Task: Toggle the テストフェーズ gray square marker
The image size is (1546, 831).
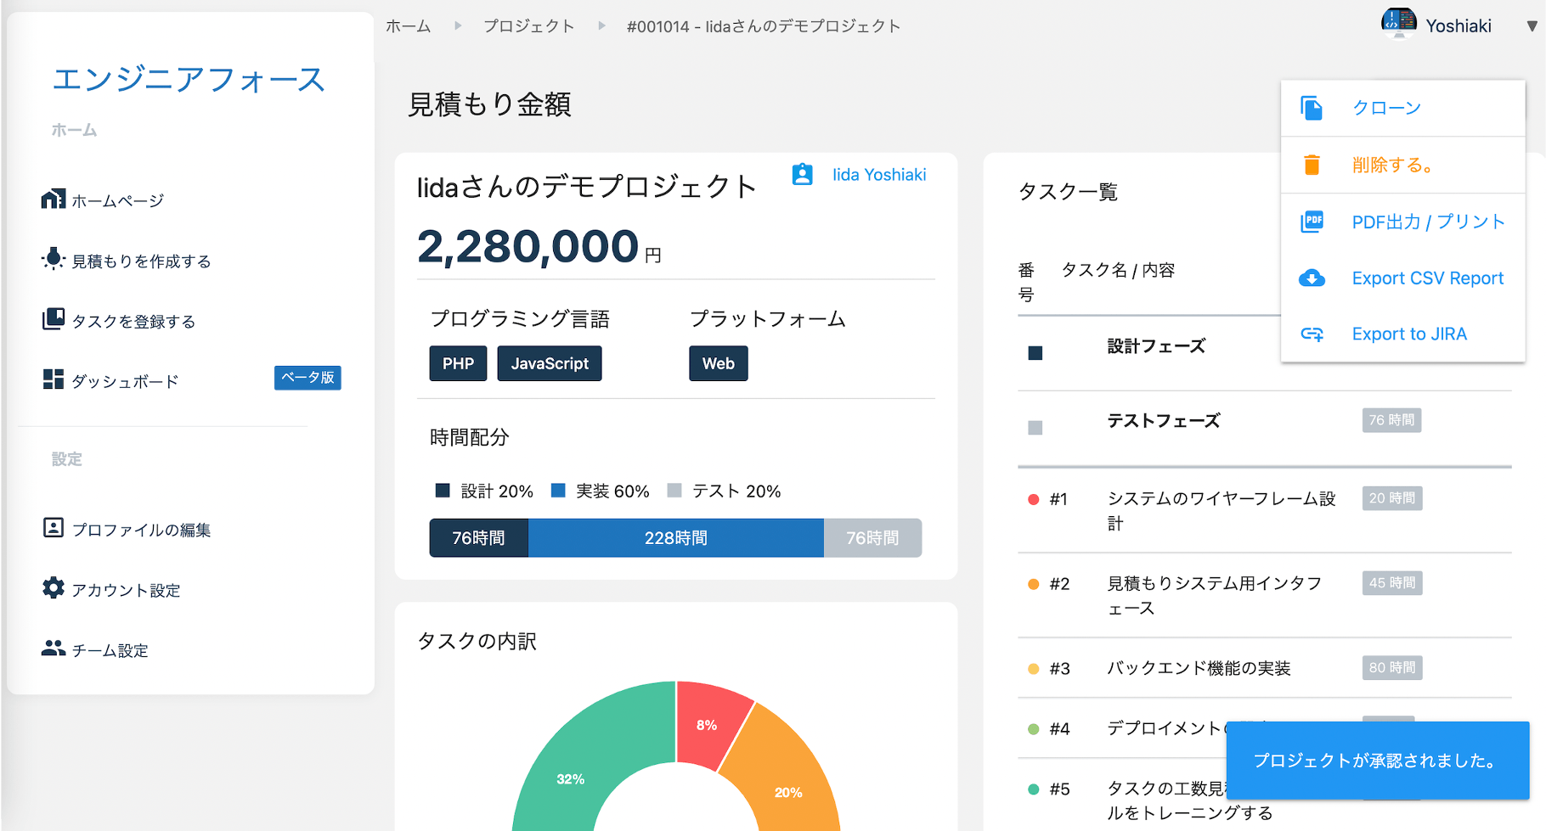Action: pyautogui.click(x=1035, y=428)
